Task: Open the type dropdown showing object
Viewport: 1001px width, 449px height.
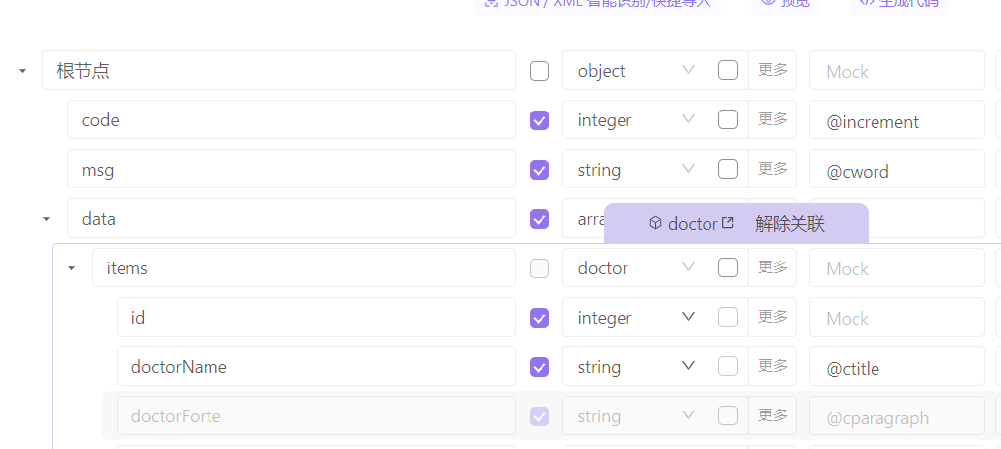Action: 635,71
